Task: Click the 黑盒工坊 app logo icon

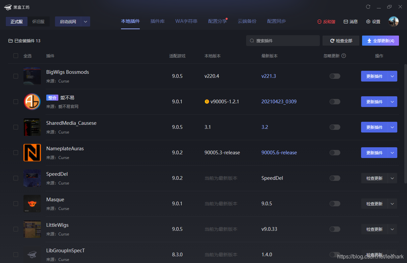Action: 8,7
